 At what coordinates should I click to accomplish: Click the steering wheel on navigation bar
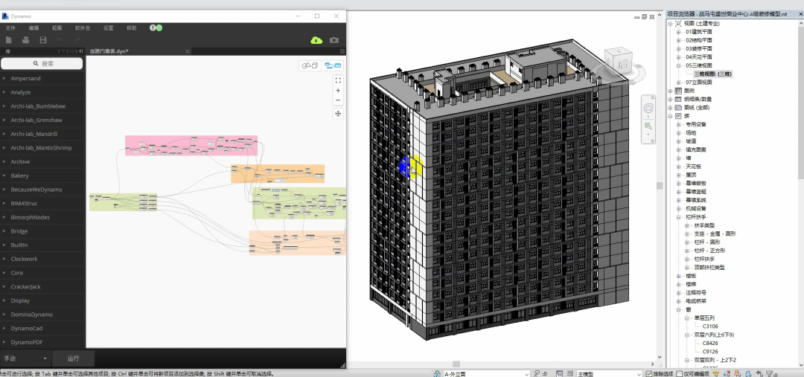[x=648, y=109]
